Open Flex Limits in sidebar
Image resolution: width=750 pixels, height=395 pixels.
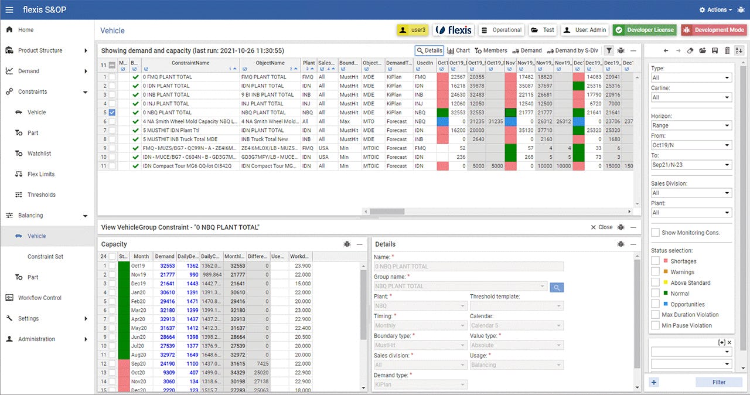[x=41, y=174]
